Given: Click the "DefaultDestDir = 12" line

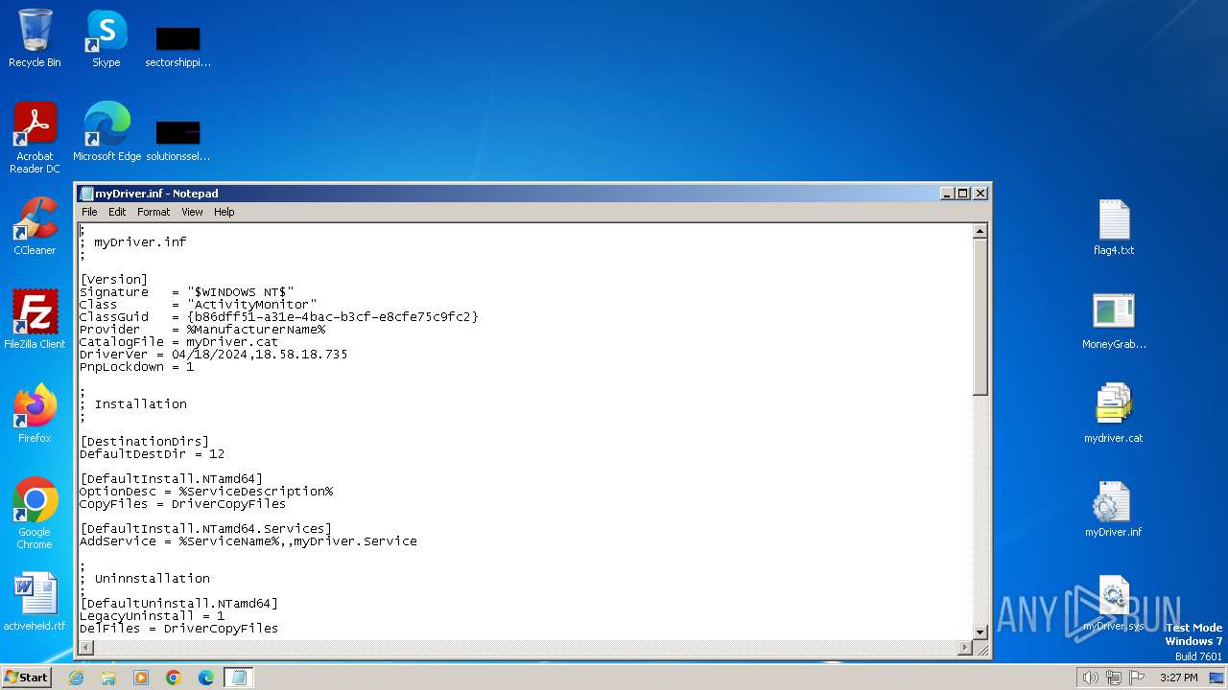Looking at the screenshot, I should click(x=152, y=454).
